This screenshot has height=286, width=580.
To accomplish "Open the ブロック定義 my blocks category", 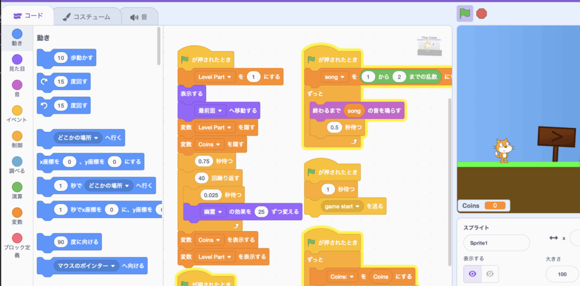I will click(x=17, y=238).
